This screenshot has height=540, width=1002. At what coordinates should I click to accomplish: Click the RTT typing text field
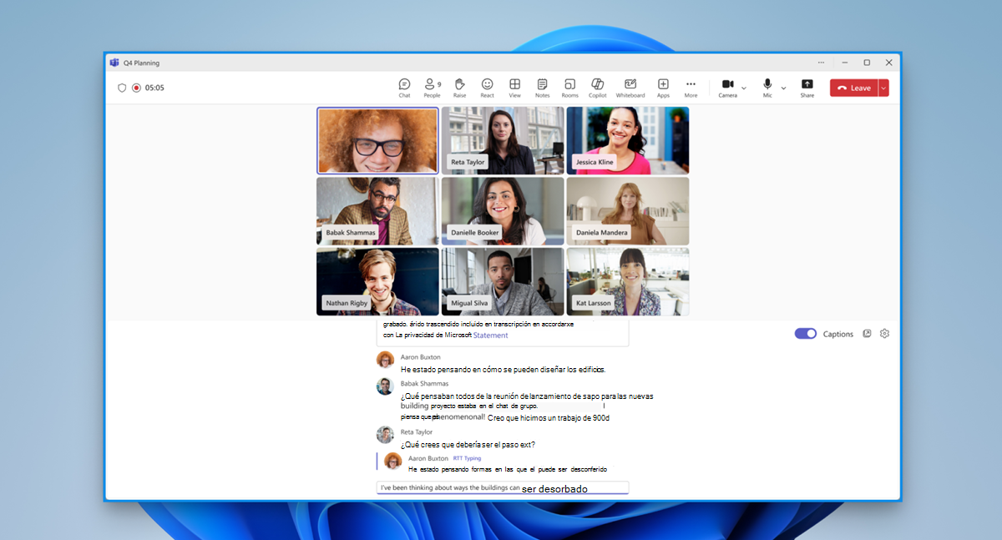[x=503, y=488]
